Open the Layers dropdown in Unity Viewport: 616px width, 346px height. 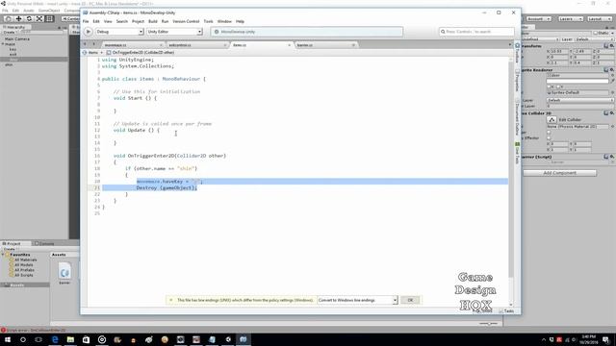tap(571, 18)
